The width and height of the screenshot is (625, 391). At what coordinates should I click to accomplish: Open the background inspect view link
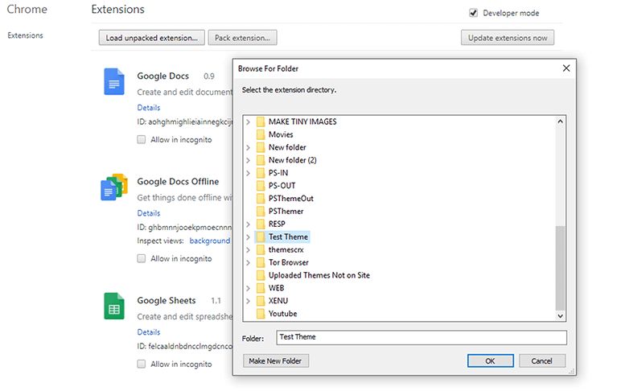[210, 241]
